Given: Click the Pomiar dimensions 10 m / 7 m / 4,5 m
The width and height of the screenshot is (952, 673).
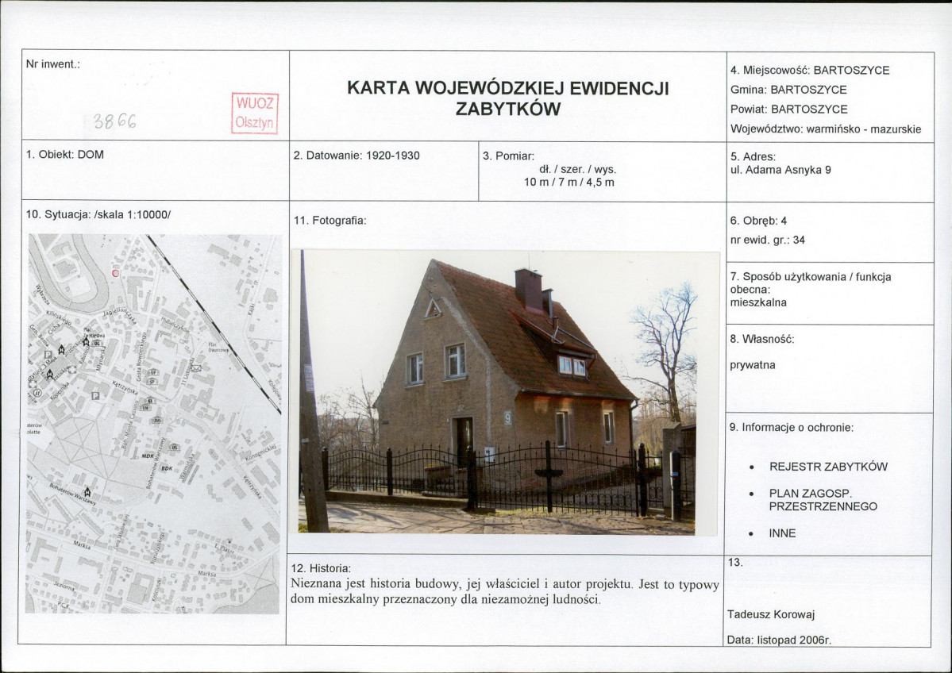Looking at the screenshot, I should [x=569, y=182].
